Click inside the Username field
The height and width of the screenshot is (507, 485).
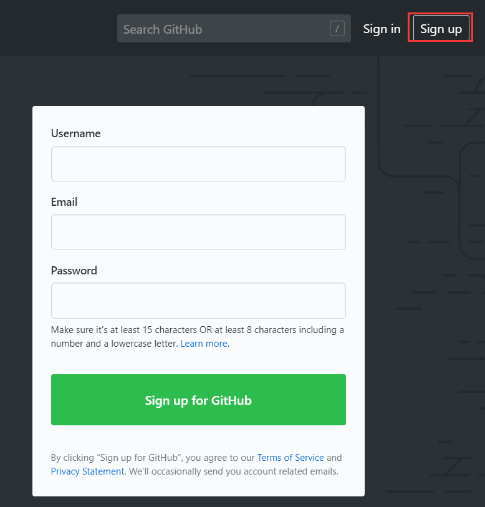pos(198,163)
